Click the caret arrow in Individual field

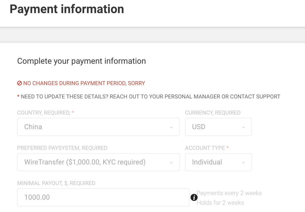pos(243,163)
